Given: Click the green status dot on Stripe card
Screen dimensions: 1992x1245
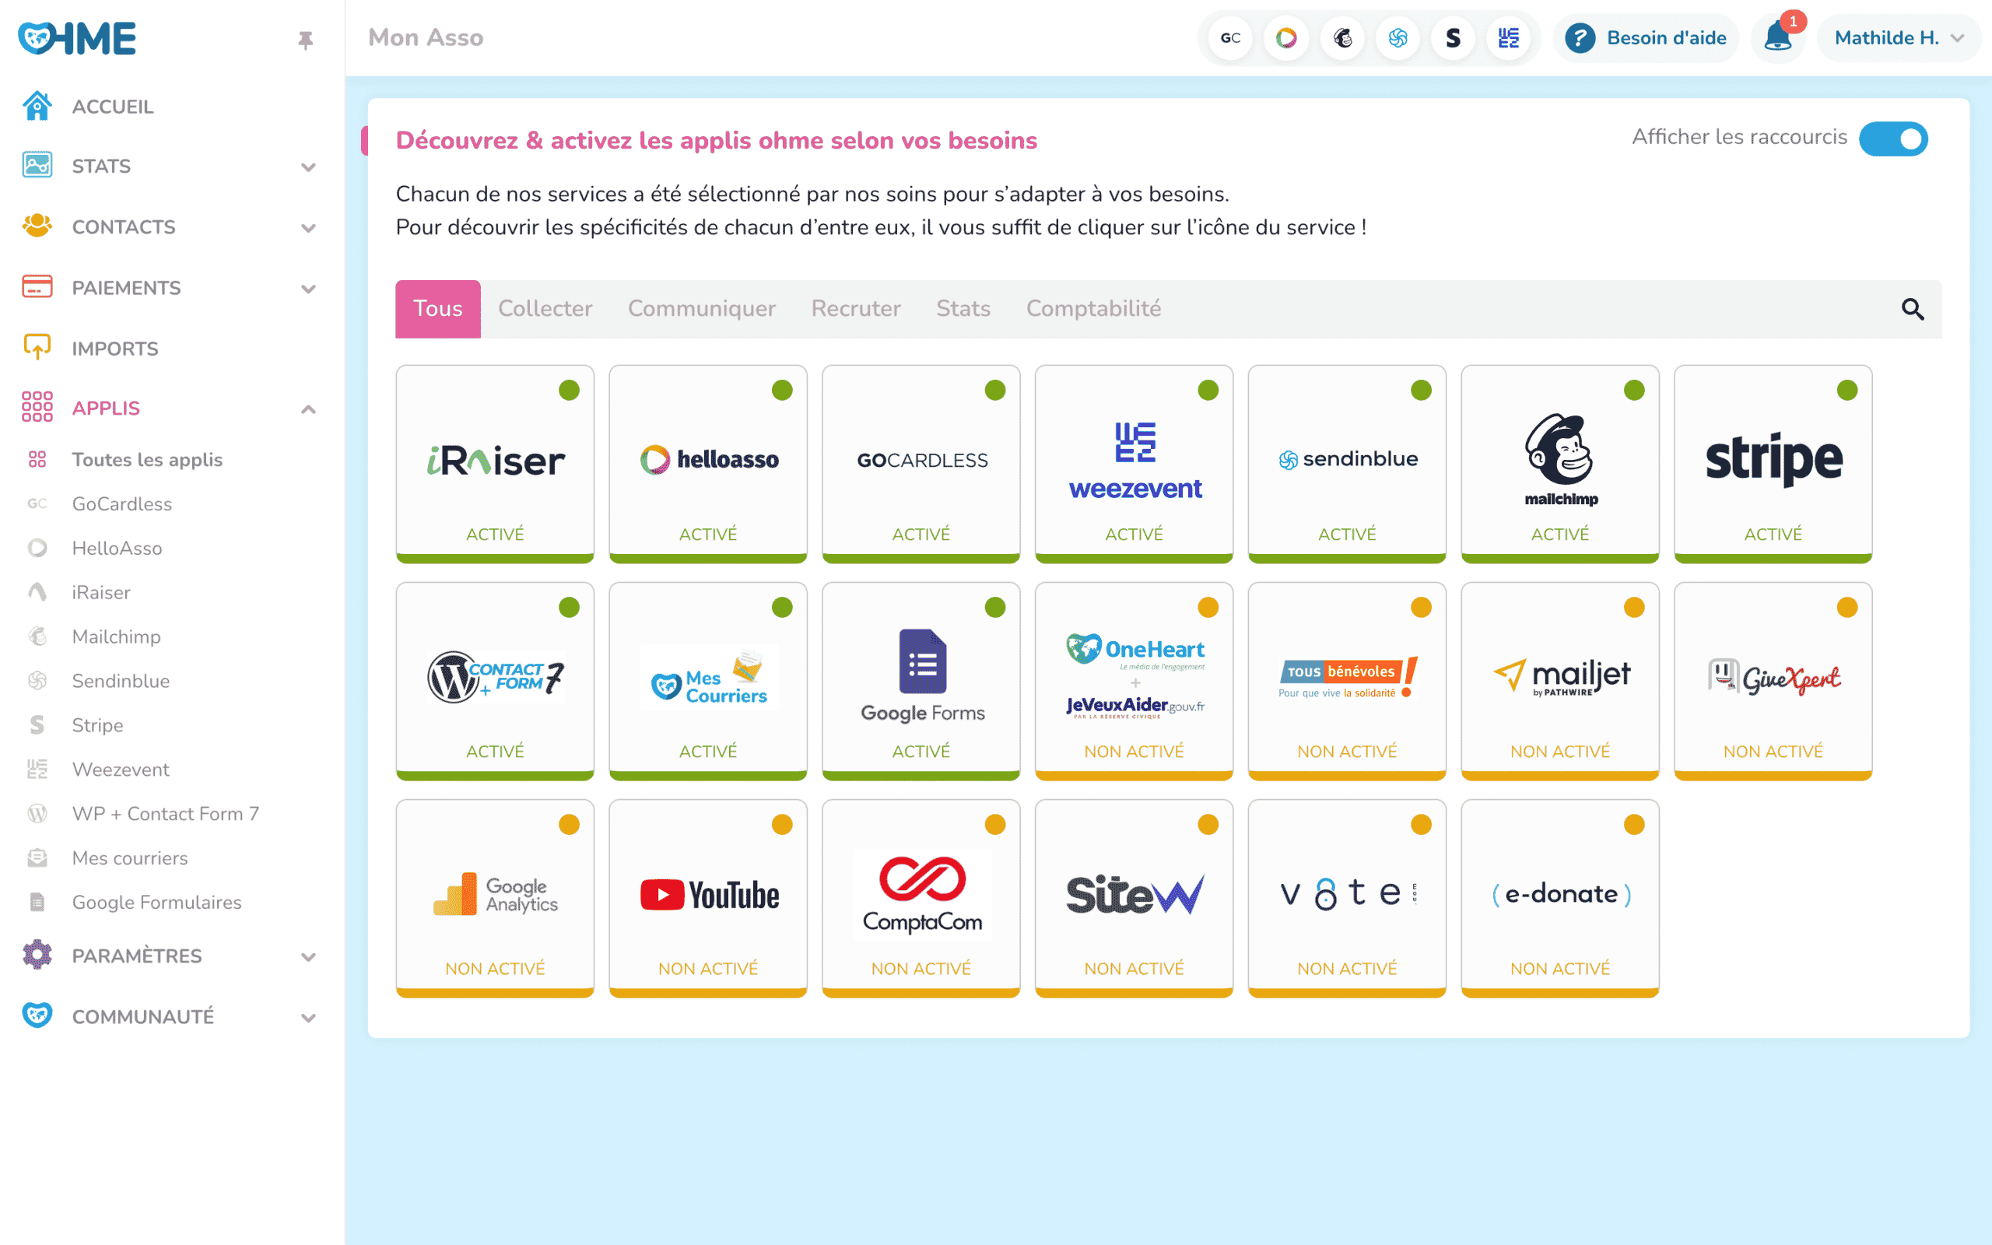Looking at the screenshot, I should click(1846, 391).
